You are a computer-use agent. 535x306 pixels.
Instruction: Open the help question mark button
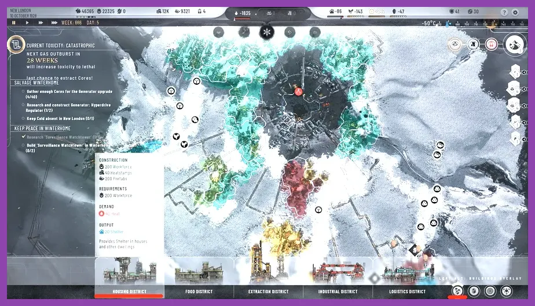[504, 12]
